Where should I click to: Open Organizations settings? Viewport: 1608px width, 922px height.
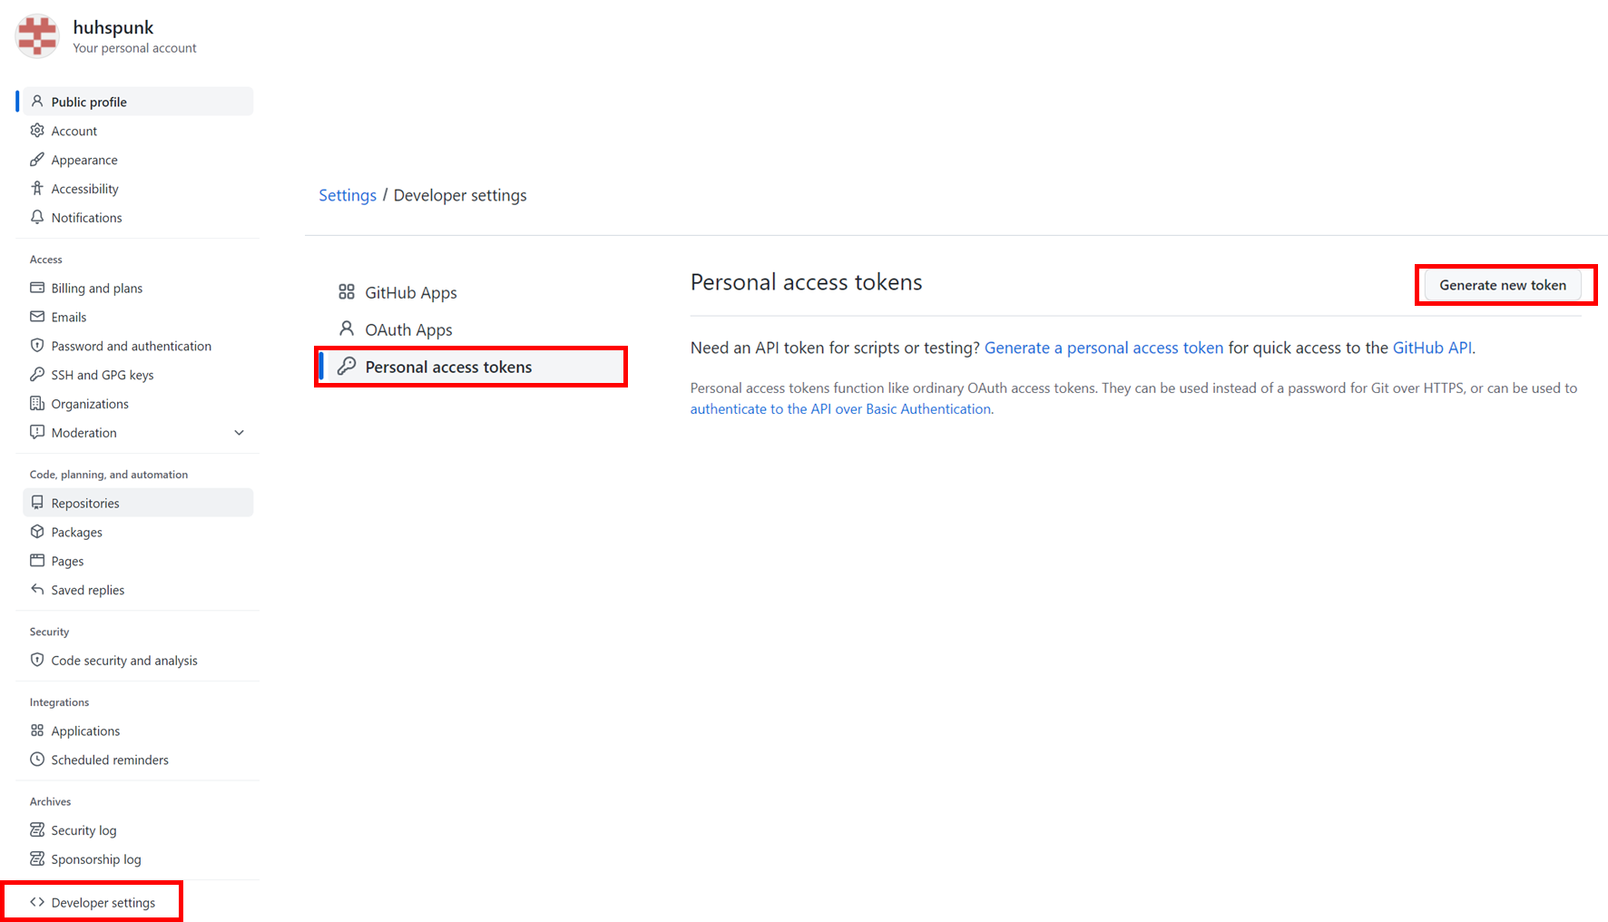click(138, 404)
